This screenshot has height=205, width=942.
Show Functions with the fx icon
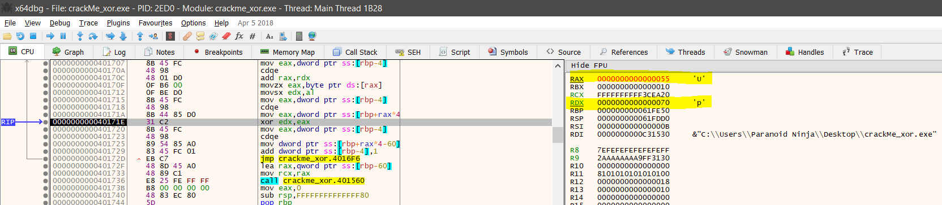(x=239, y=36)
